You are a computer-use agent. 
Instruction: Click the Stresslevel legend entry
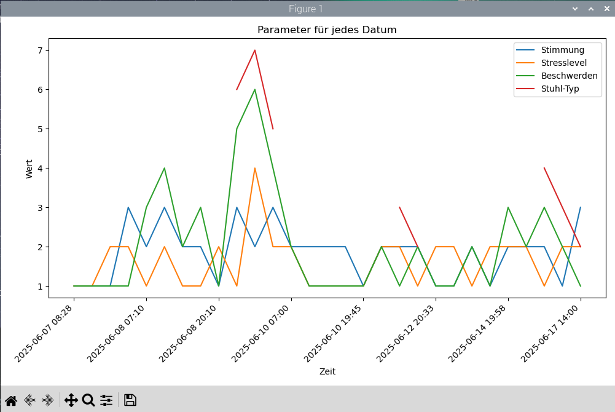pos(563,63)
